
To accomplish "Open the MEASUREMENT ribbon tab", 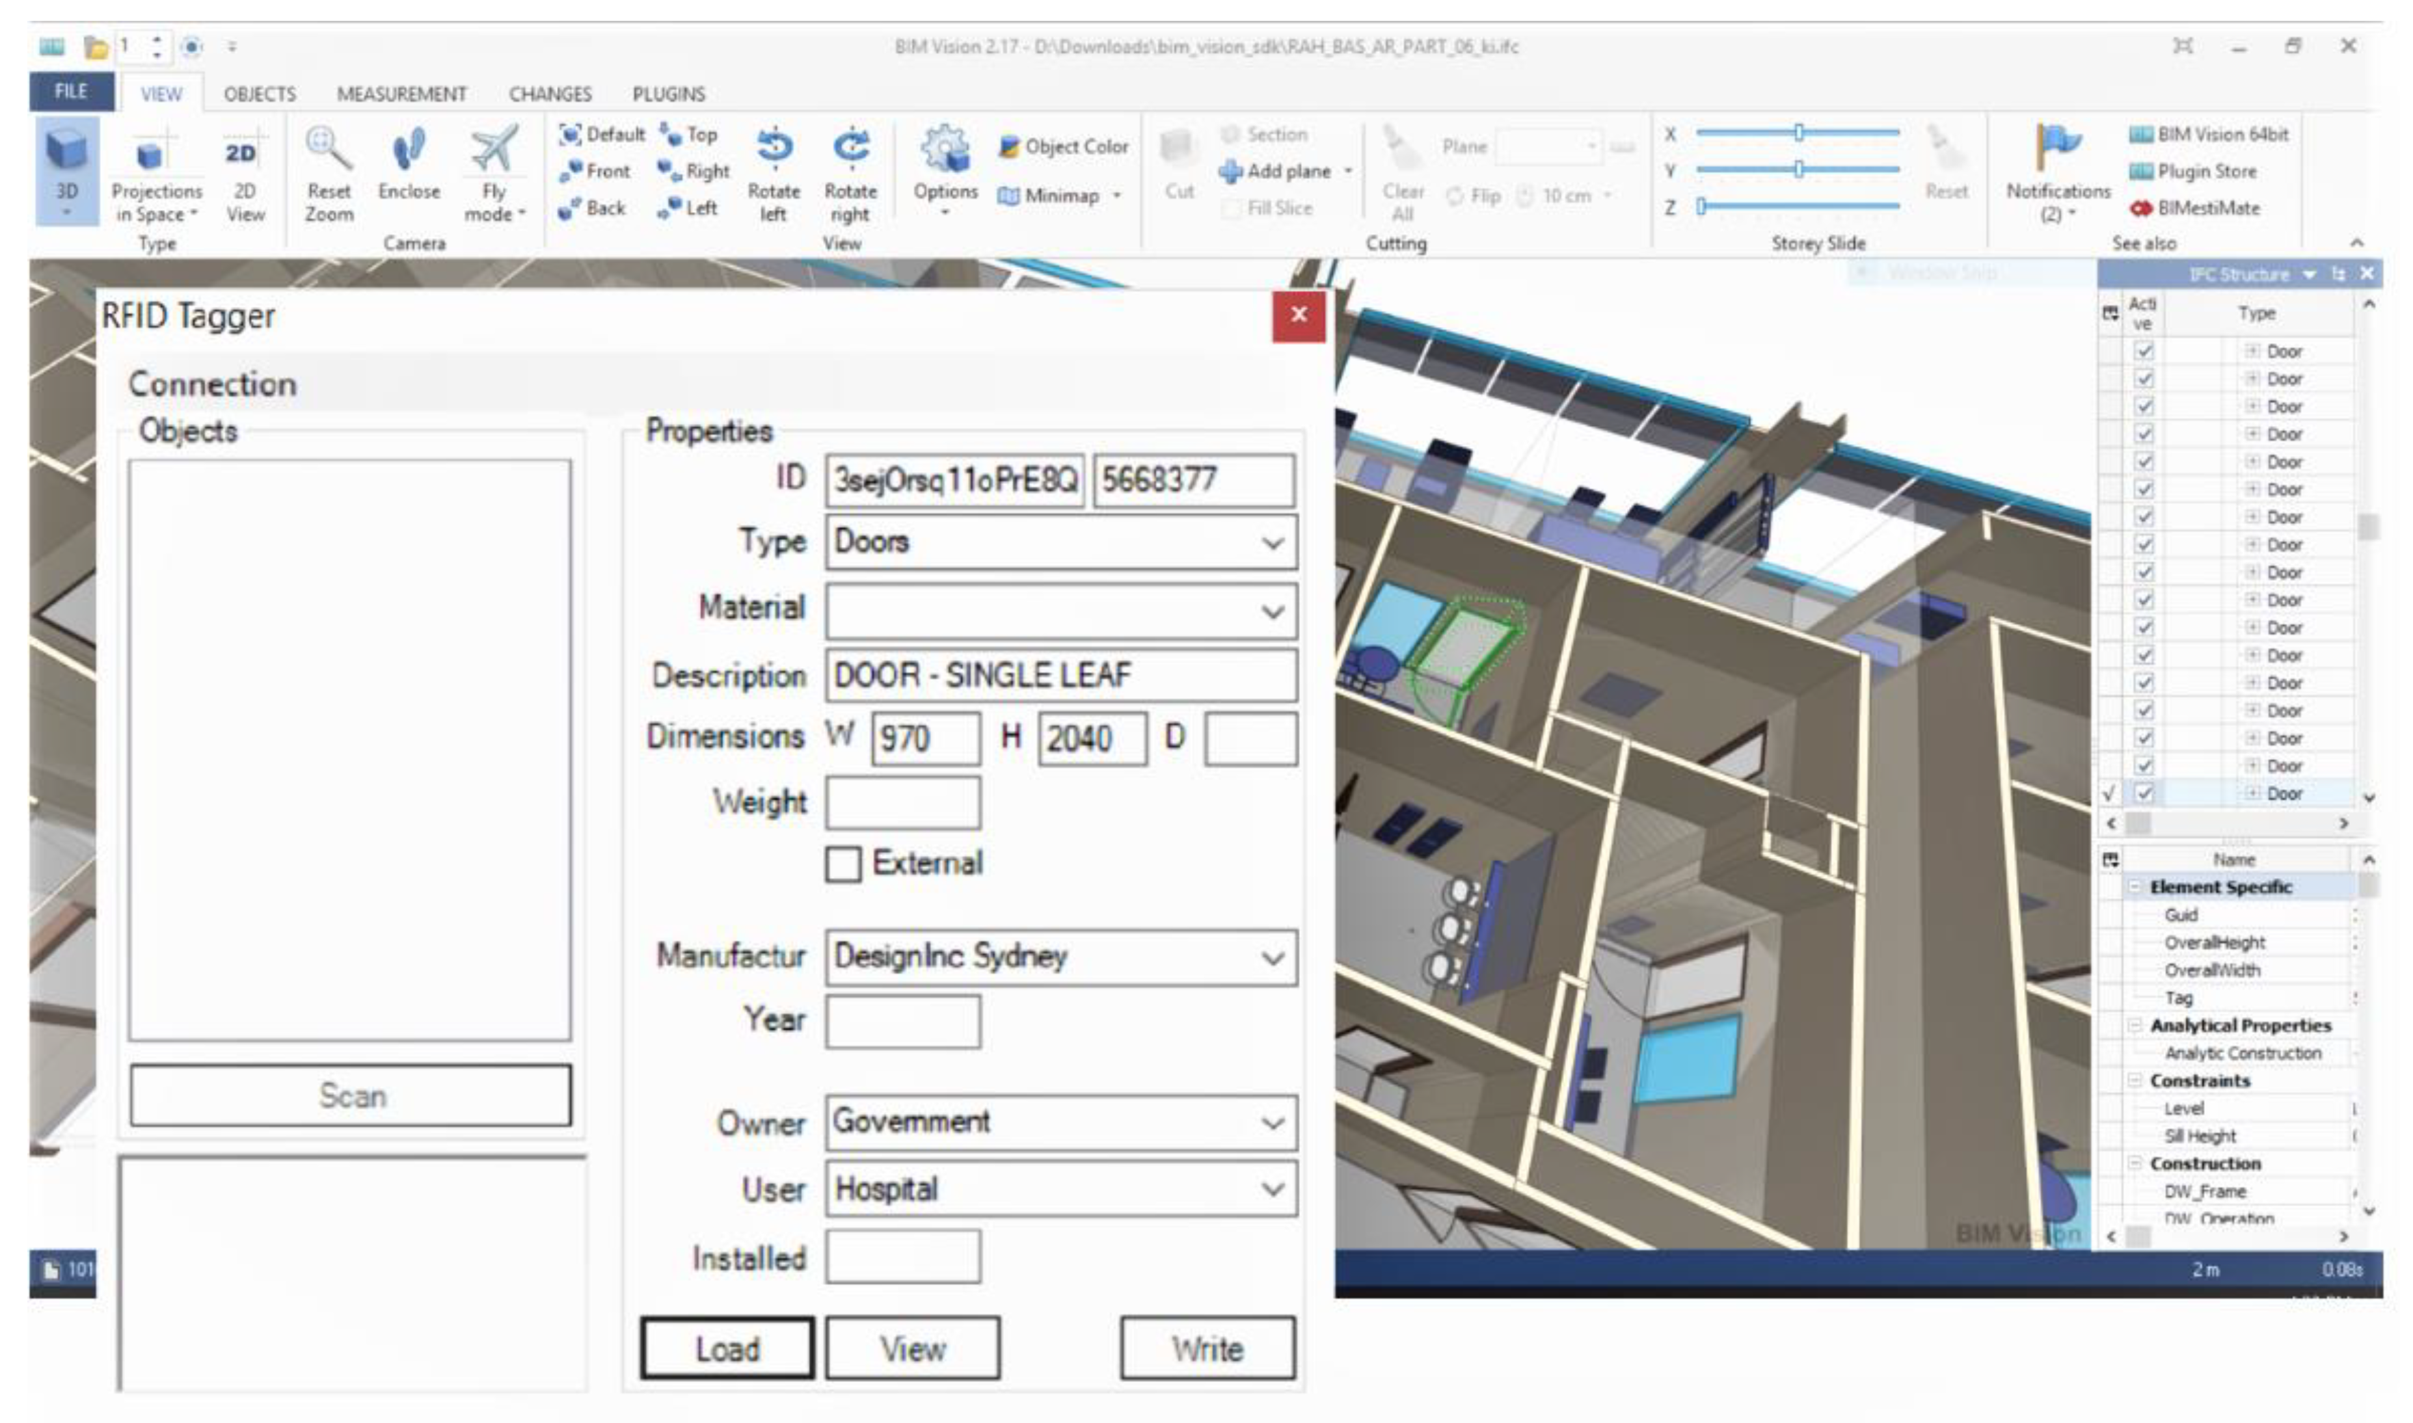I will click(401, 94).
